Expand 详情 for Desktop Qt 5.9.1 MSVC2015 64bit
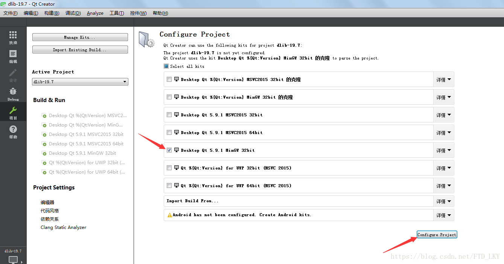 click(x=444, y=133)
